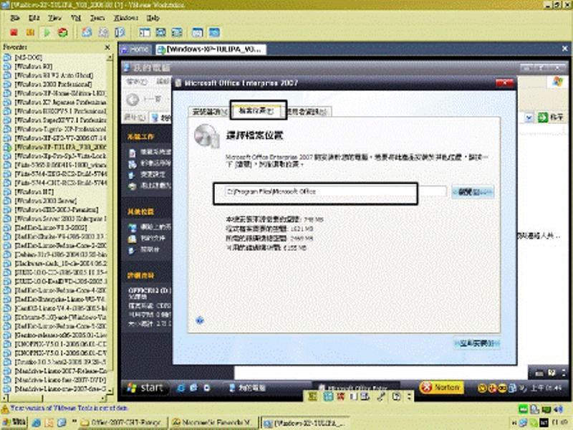
Task: Click the red Power Off toolbar icon
Action: 14,32
